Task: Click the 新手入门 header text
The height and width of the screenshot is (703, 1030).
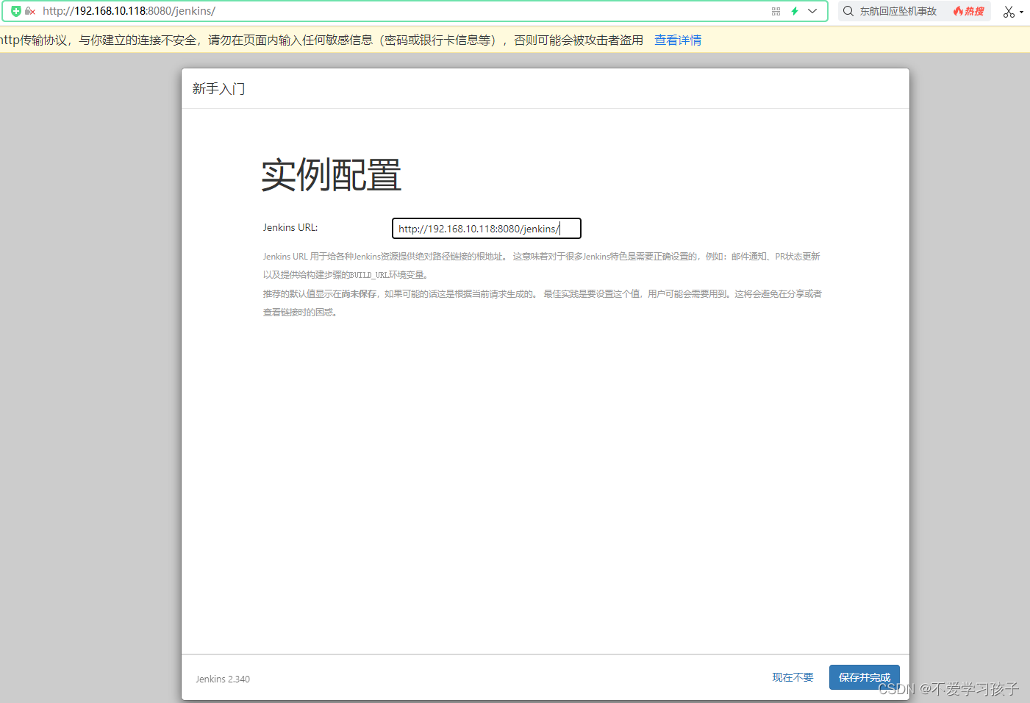Action: coord(218,89)
